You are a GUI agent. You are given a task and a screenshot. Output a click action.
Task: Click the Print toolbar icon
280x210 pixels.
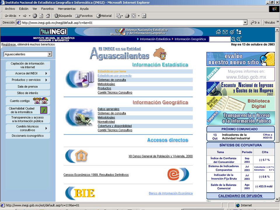[127, 16]
